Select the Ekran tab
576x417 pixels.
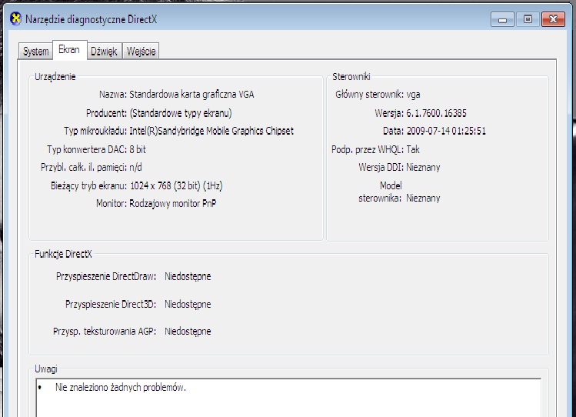point(69,49)
